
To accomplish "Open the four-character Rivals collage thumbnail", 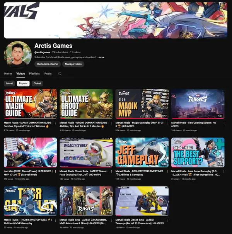I will [x=86, y=201].
